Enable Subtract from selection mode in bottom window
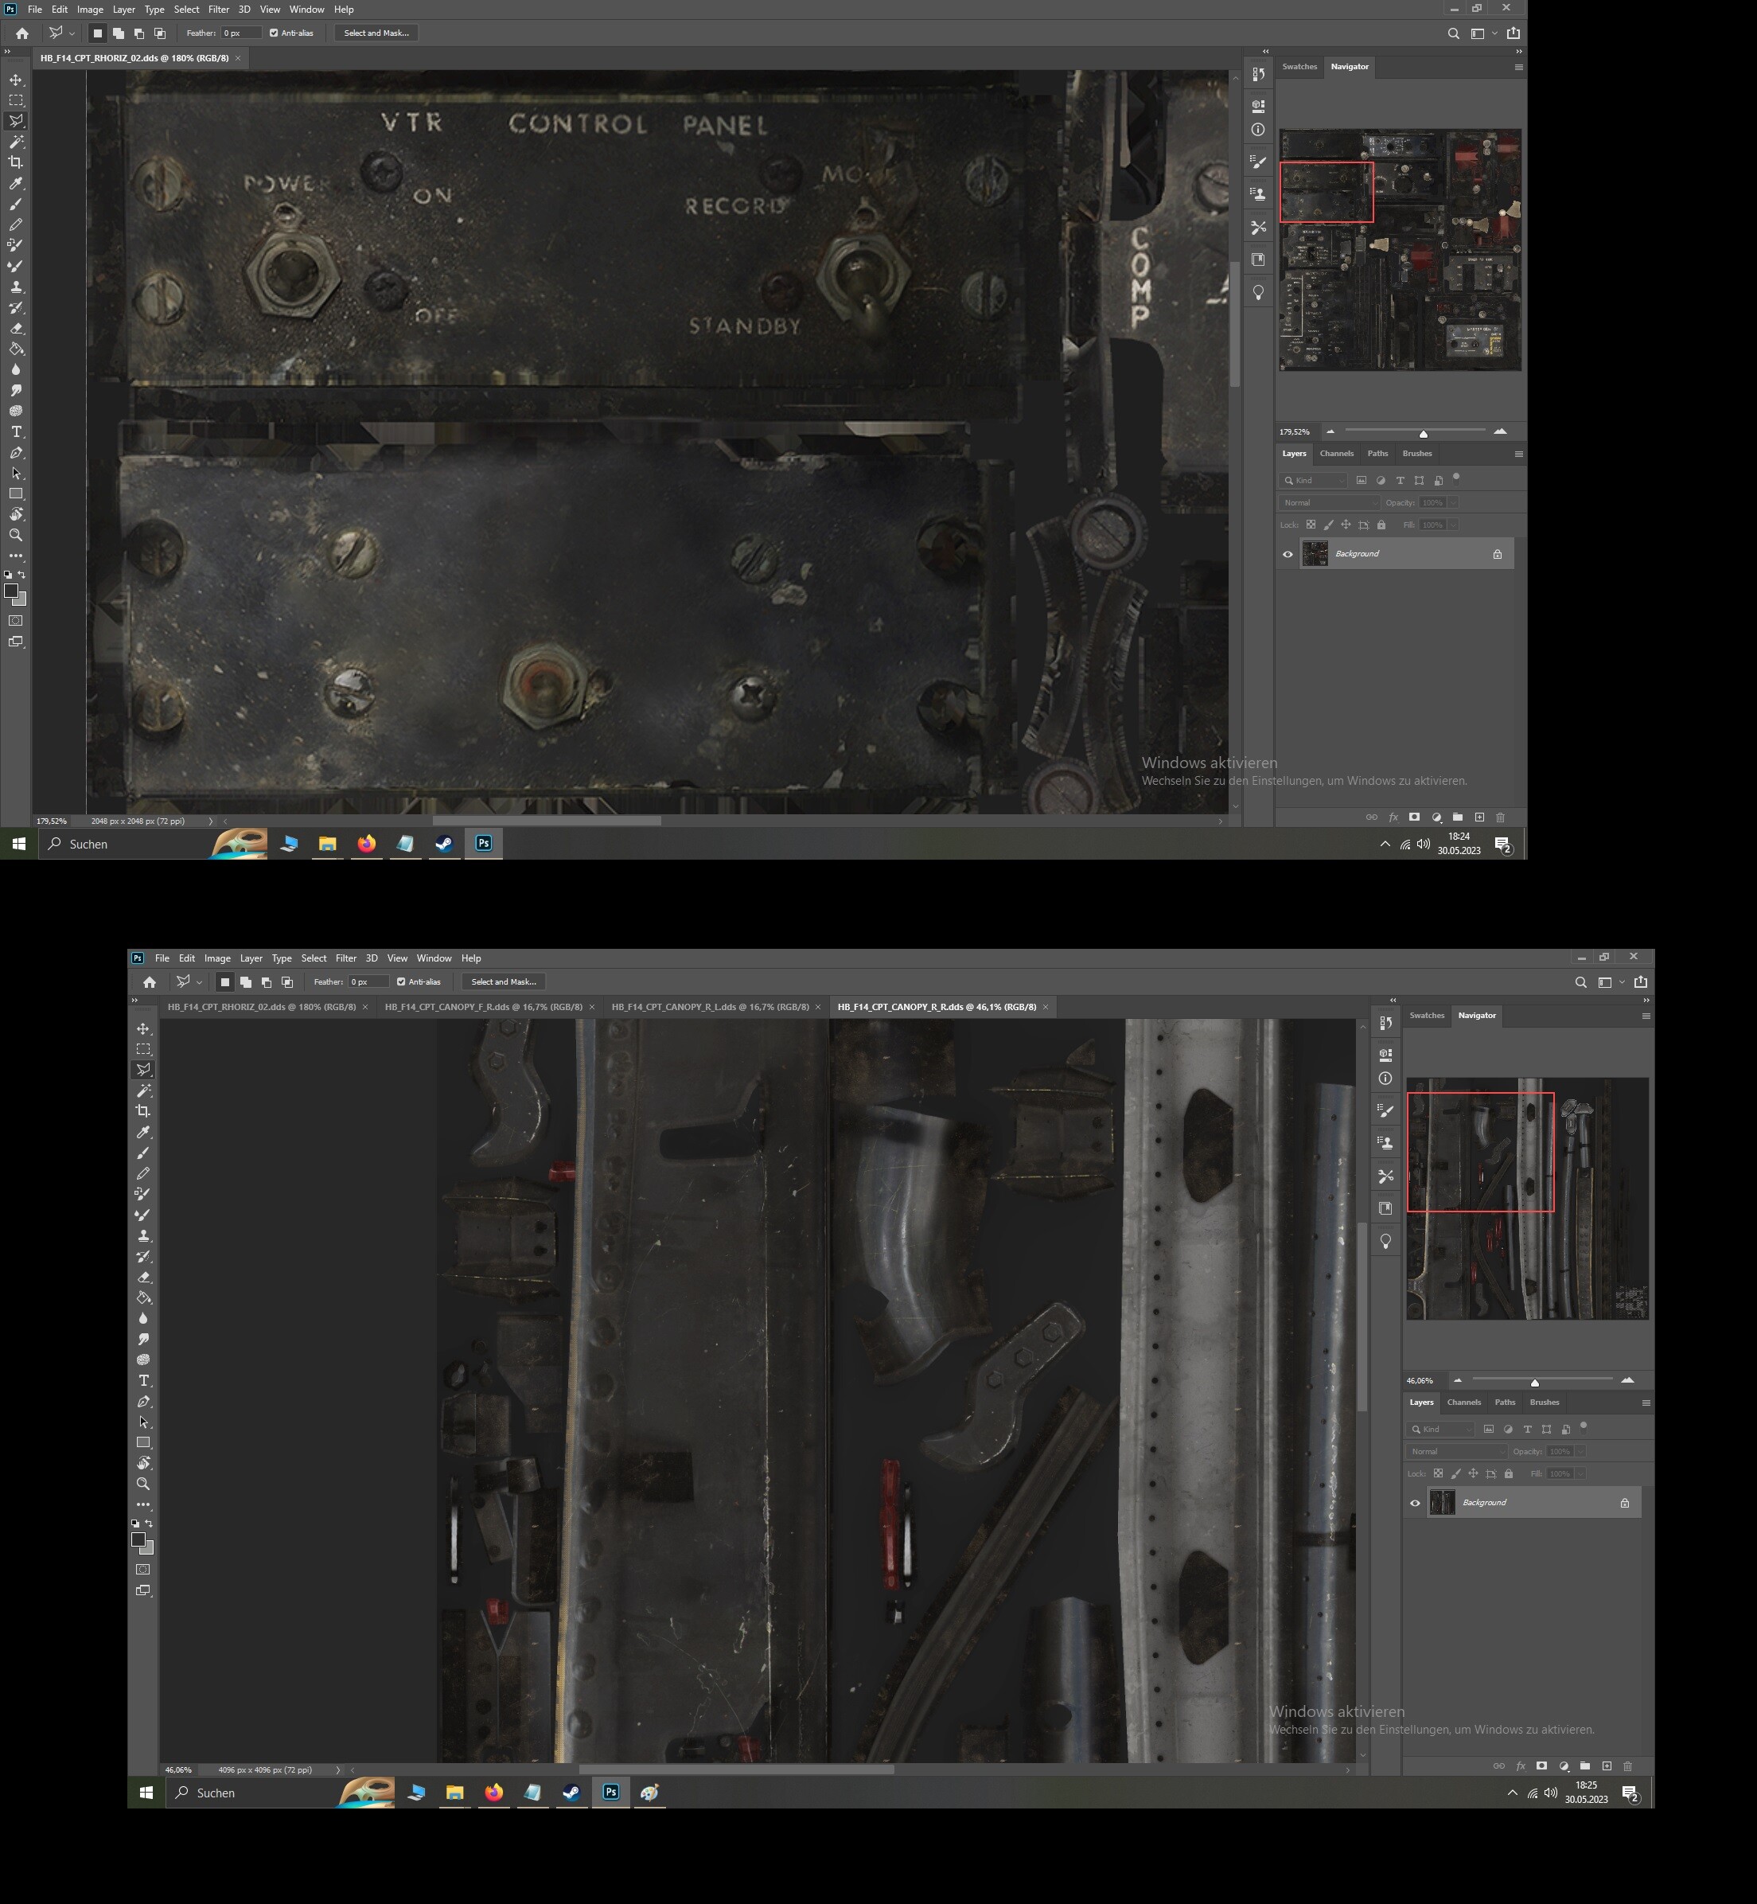The width and height of the screenshot is (1757, 1904). (267, 982)
